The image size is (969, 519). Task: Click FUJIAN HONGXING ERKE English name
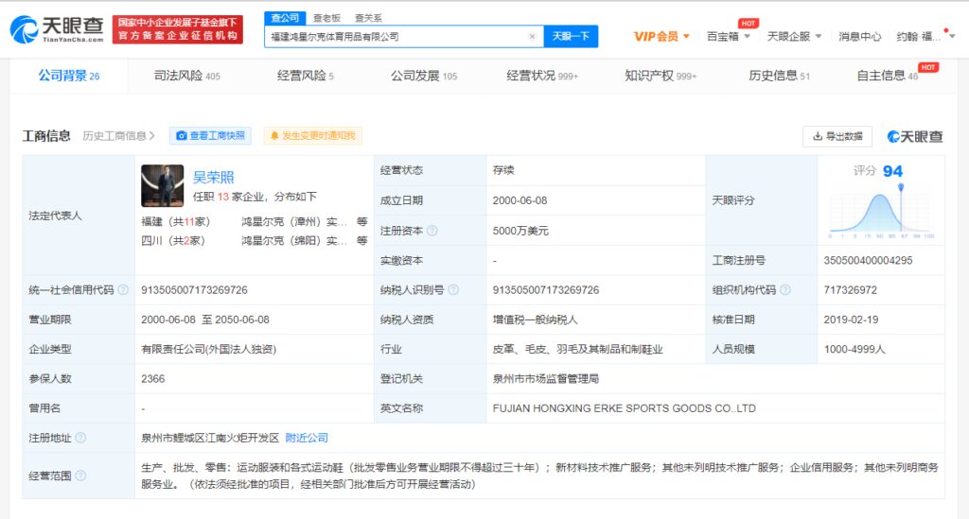pyautogui.click(x=625, y=408)
